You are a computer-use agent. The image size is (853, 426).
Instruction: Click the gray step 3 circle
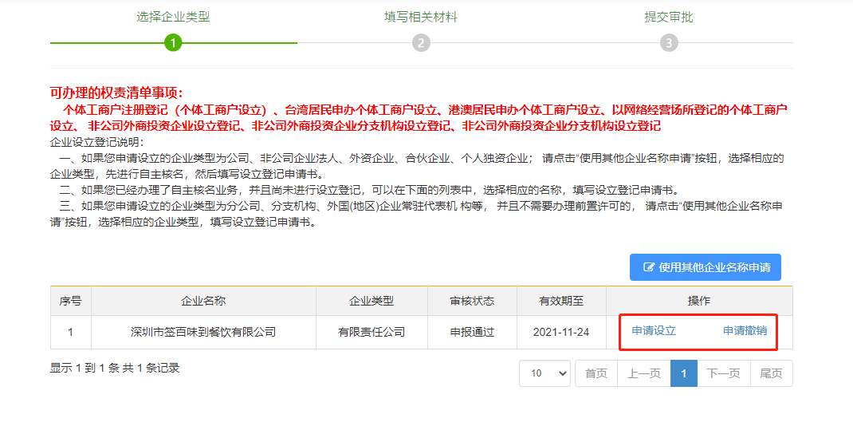[x=669, y=43]
